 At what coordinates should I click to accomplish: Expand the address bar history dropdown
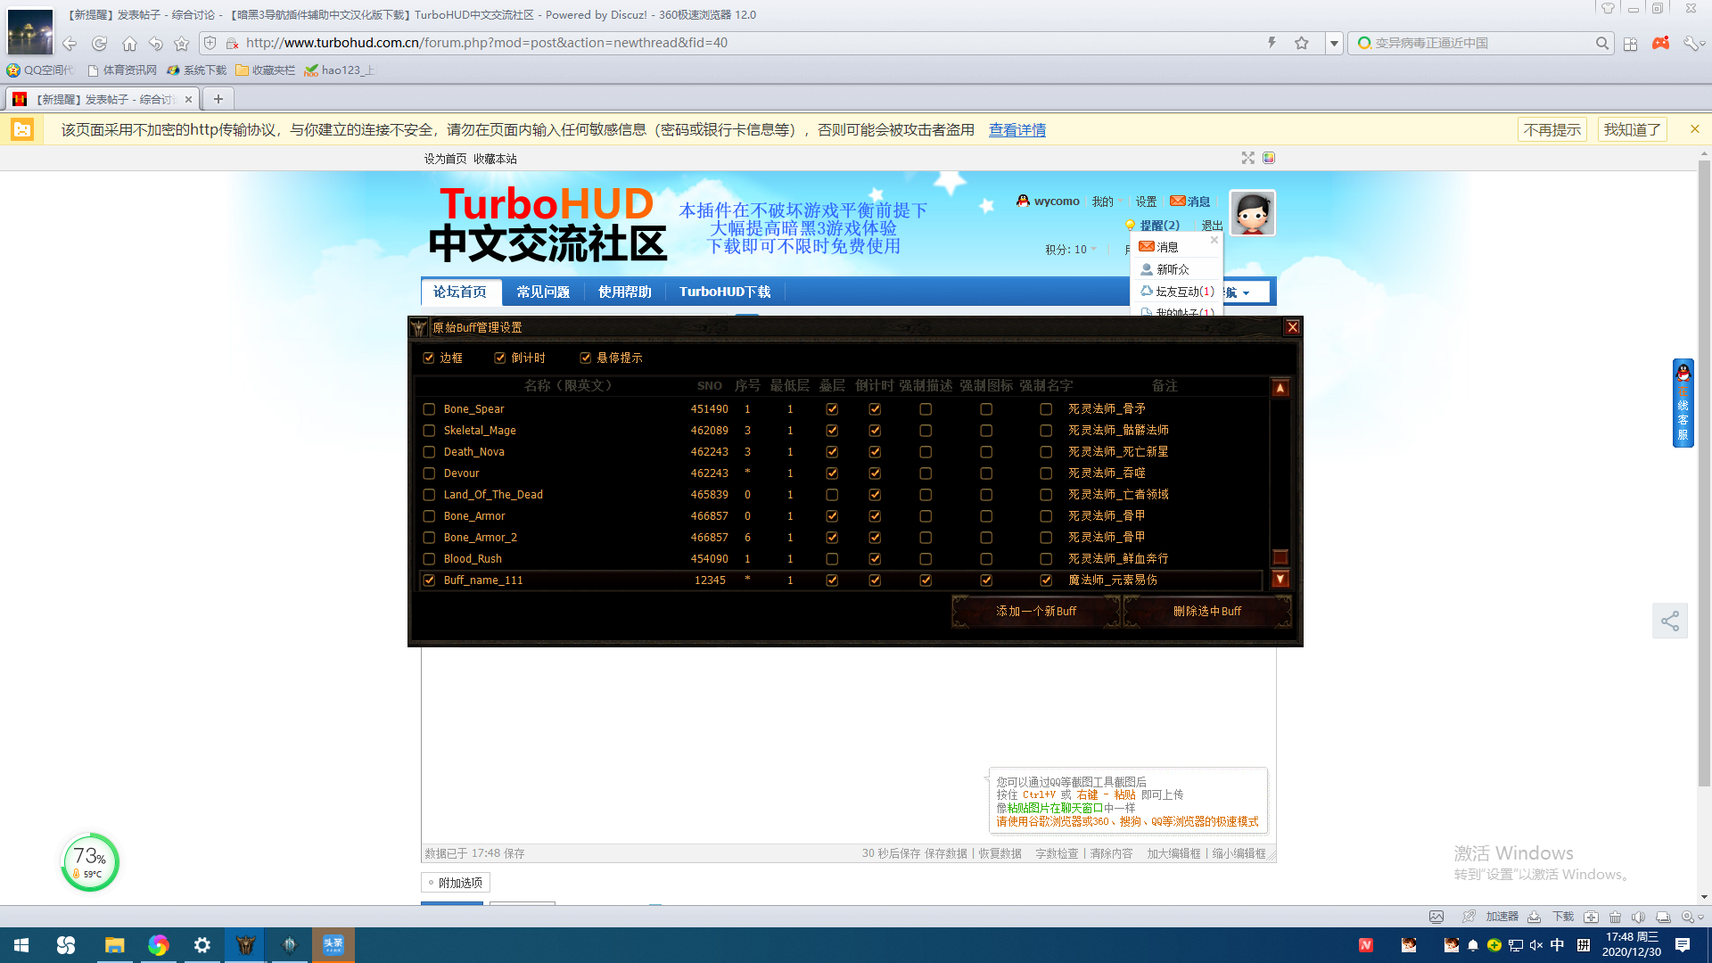pyautogui.click(x=1334, y=43)
